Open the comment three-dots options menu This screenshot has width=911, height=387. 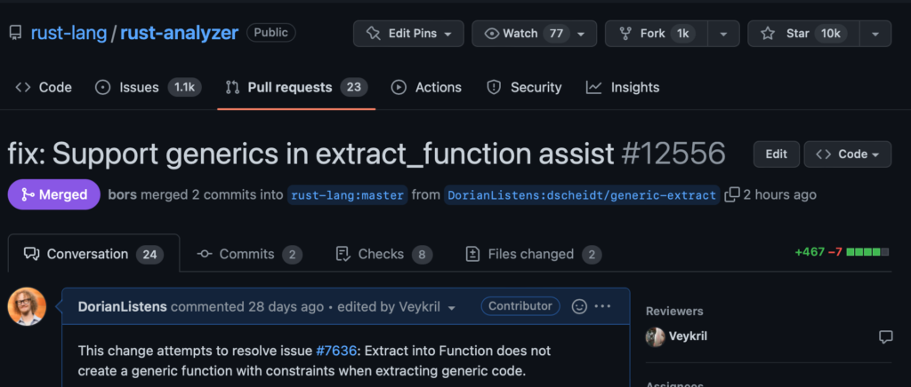(603, 306)
